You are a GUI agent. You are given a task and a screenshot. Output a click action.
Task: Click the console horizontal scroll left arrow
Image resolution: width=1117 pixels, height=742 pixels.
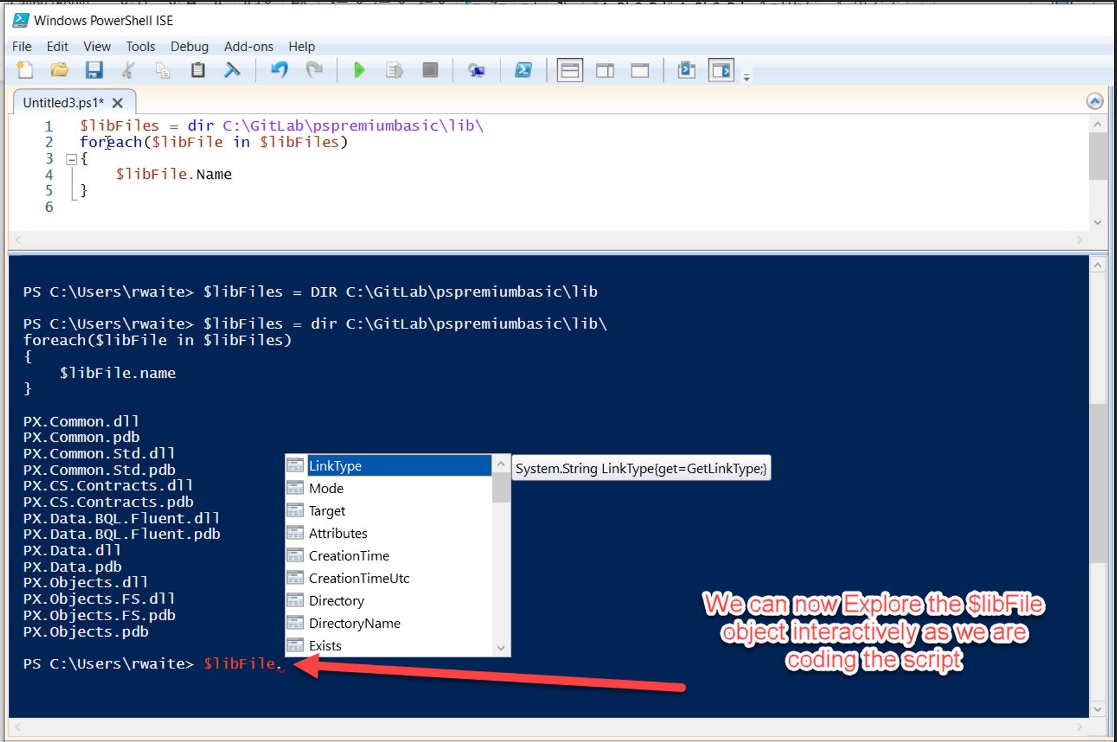pyautogui.click(x=18, y=727)
